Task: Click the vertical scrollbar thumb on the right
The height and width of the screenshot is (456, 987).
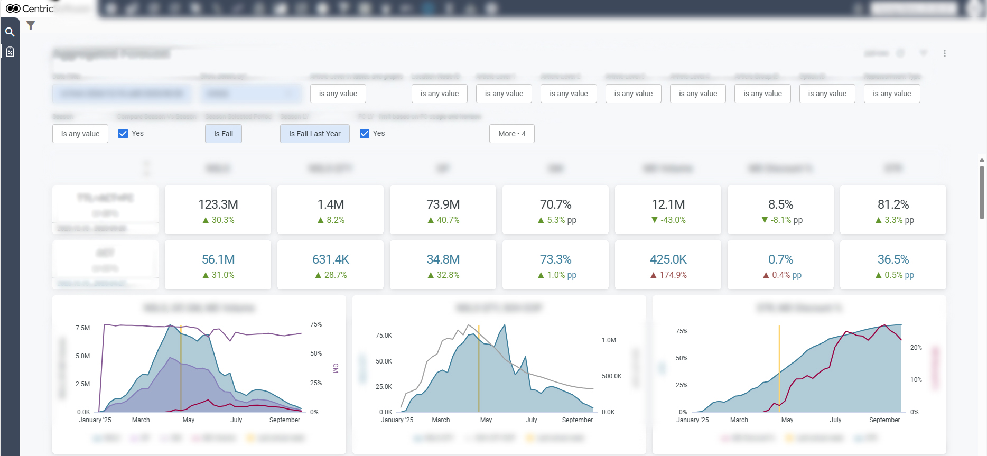Action: tap(982, 192)
